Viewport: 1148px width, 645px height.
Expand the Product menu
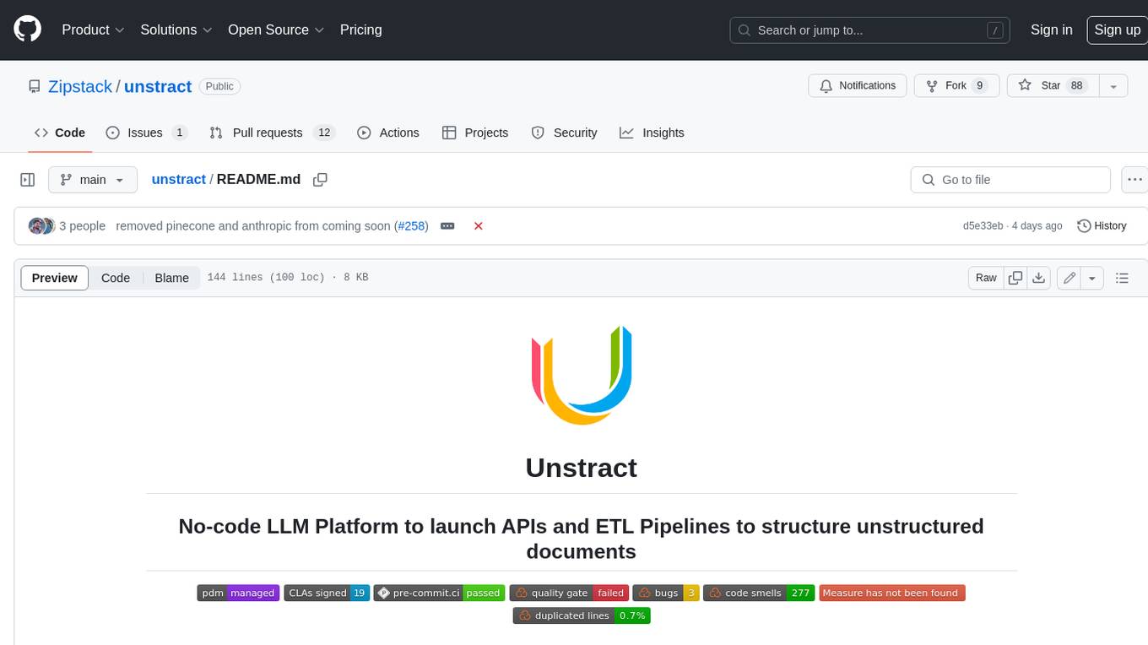click(x=93, y=30)
